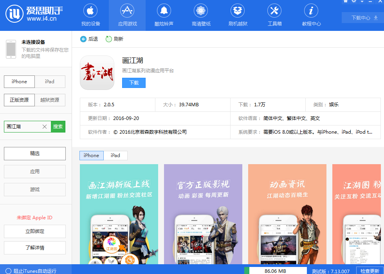Show iPad screenshots tab

(x=115, y=155)
